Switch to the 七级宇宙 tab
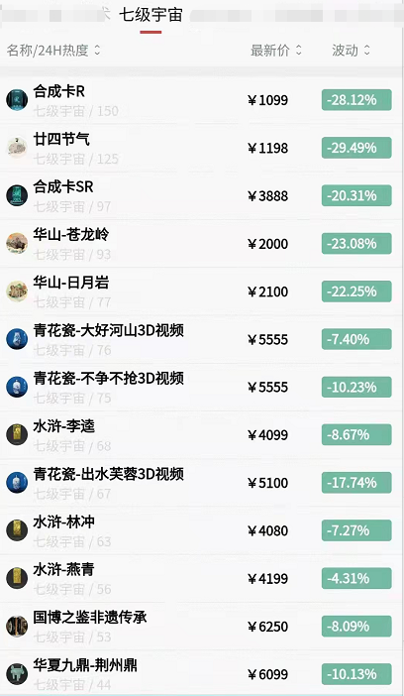This screenshot has height=696, width=404. coord(151,16)
